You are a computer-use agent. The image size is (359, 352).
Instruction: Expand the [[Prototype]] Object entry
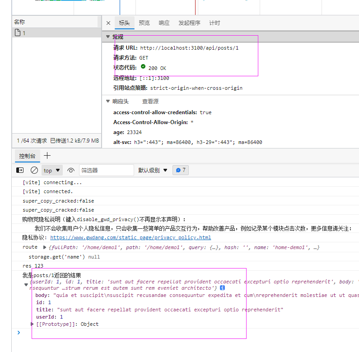tap(32, 324)
